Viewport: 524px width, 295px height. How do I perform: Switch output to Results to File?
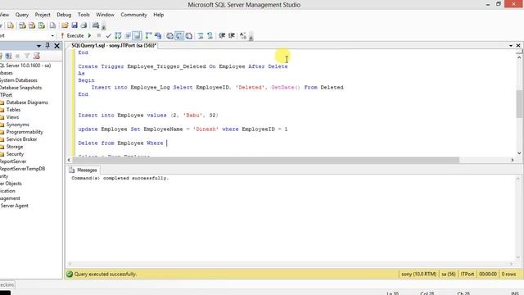[x=189, y=35]
